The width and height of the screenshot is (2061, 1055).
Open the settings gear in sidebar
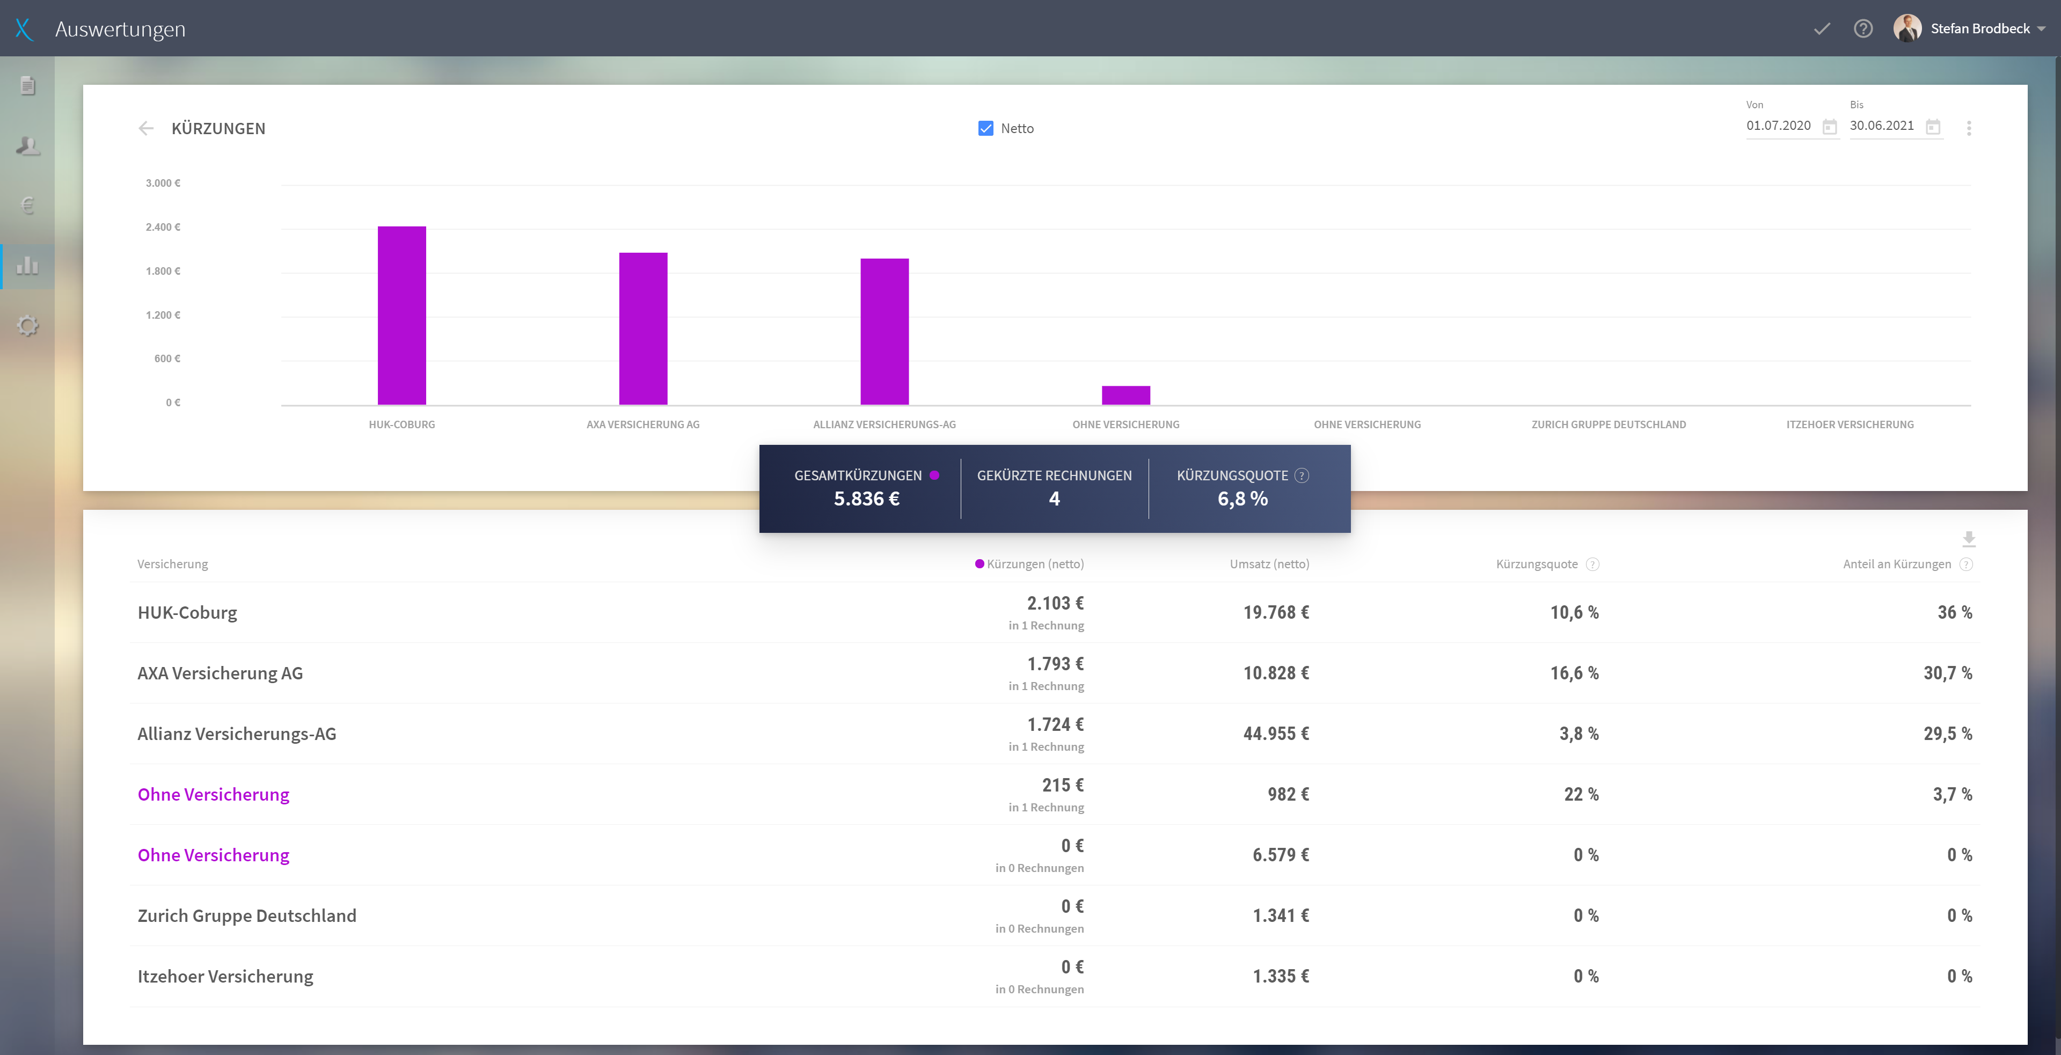click(28, 326)
